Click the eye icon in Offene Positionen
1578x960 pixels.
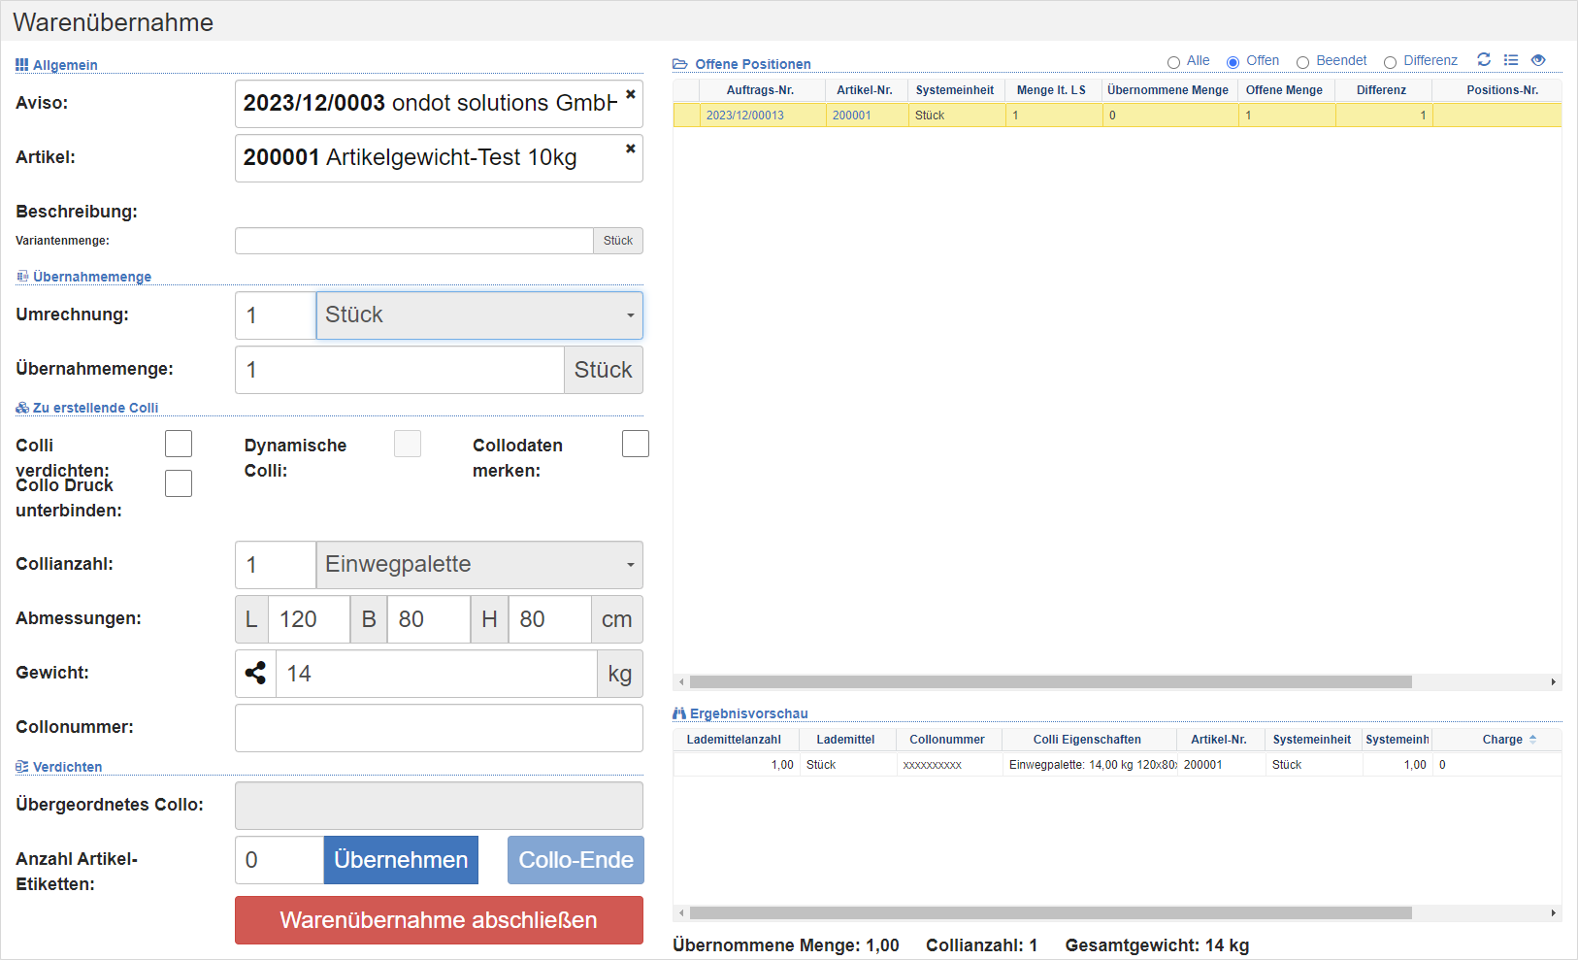pos(1537,60)
